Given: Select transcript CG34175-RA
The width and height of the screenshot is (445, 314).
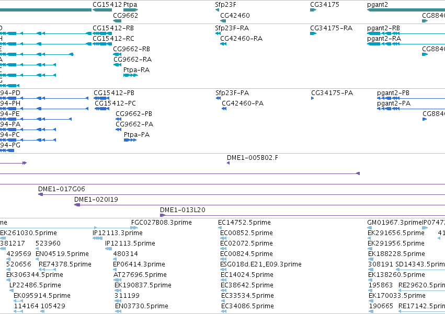Looking at the screenshot, I should tap(331, 28).
